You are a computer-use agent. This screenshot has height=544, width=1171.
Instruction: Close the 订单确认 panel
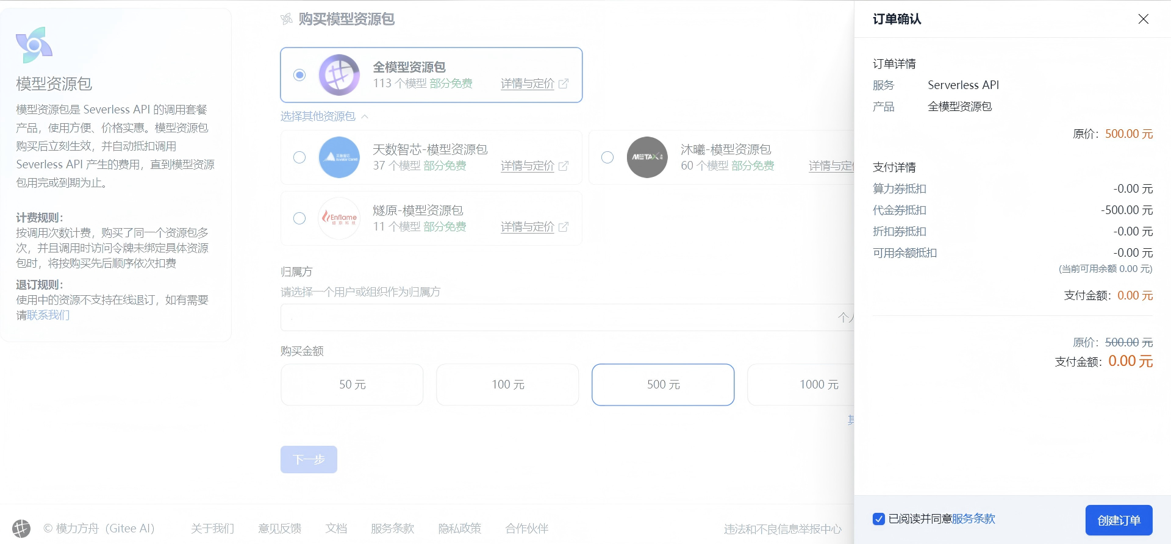[x=1144, y=19]
